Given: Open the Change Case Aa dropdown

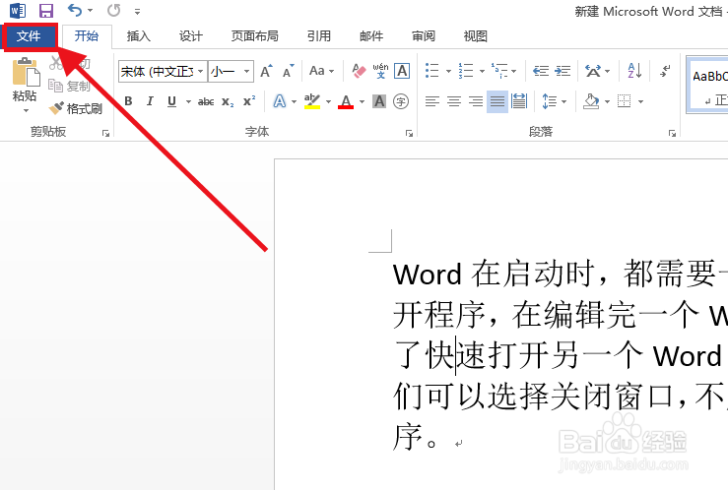Looking at the screenshot, I should pos(322,71).
